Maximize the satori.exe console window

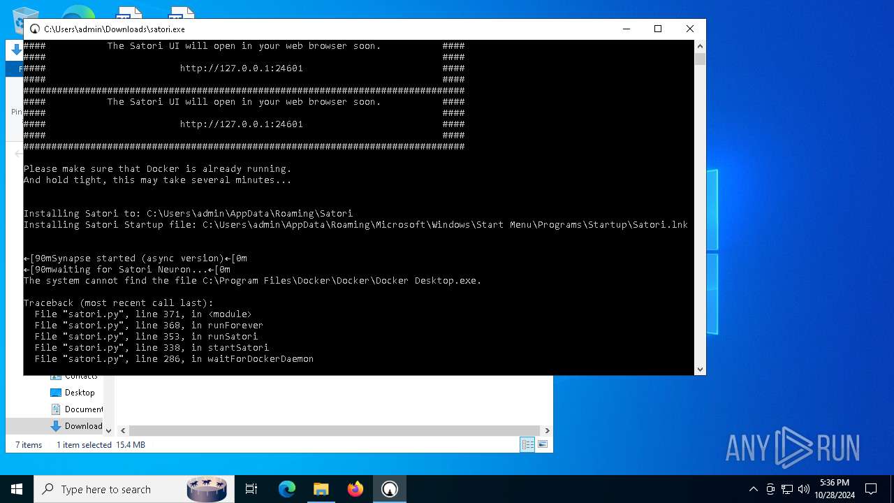pos(658,29)
